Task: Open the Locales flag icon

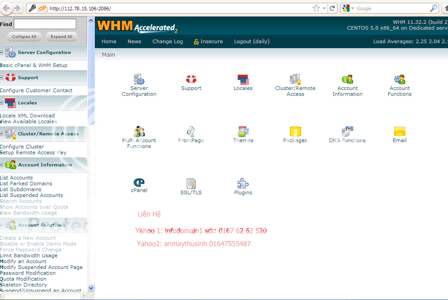Action: point(243,80)
